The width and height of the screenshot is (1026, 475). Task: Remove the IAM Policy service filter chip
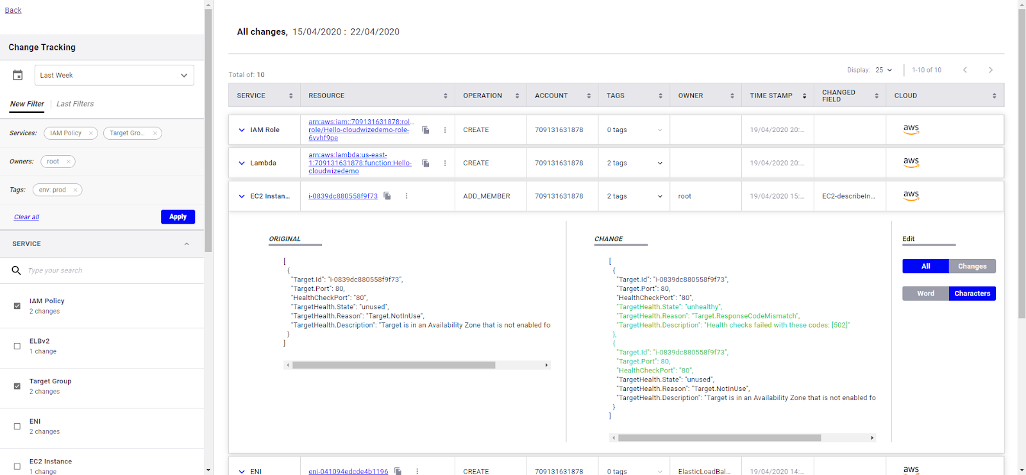(x=91, y=133)
